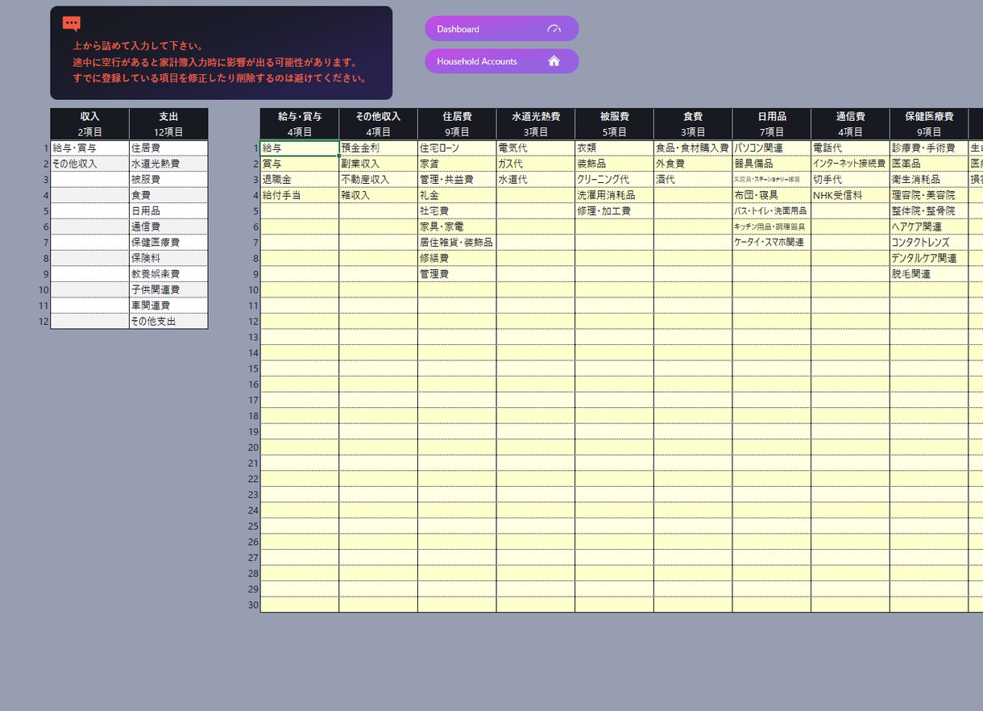Image resolution: width=983 pixels, height=711 pixels.
Task: Open the Dashboard button
Action: (501, 29)
